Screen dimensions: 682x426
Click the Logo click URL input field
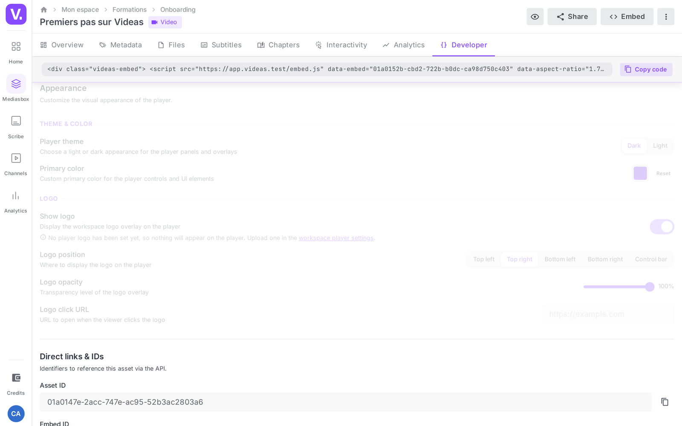click(608, 314)
